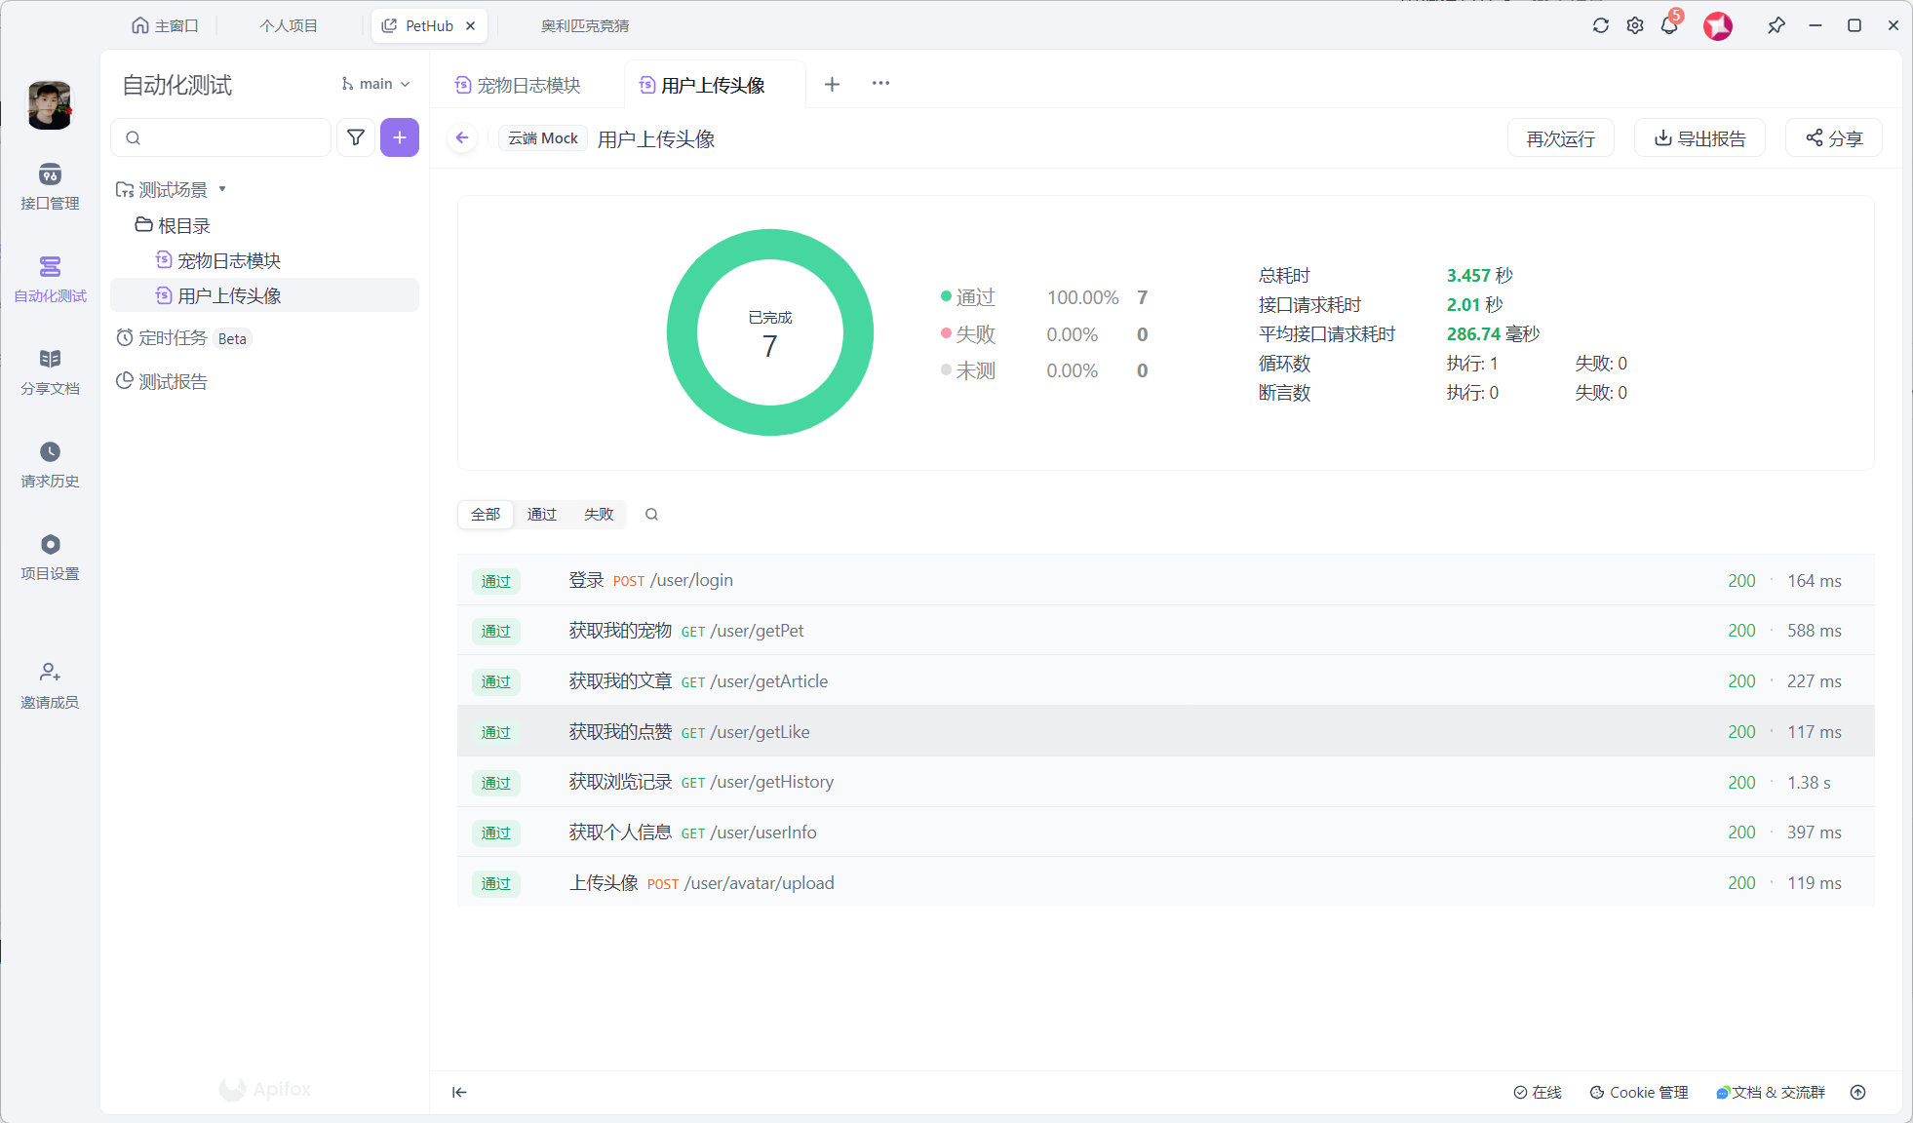Switch to 奥利匹克竞猜 project tab
The width and height of the screenshot is (1913, 1123).
pyautogui.click(x=584, y=25)
